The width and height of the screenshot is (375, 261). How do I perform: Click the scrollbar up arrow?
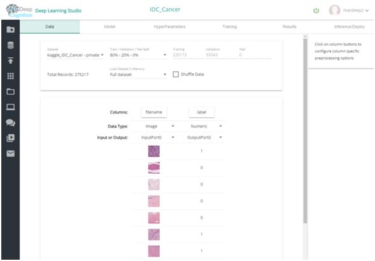coord(305,36)
